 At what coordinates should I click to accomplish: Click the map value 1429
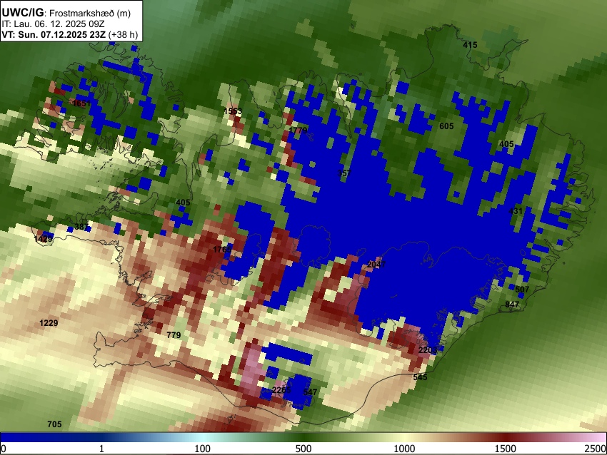point(43,239)
